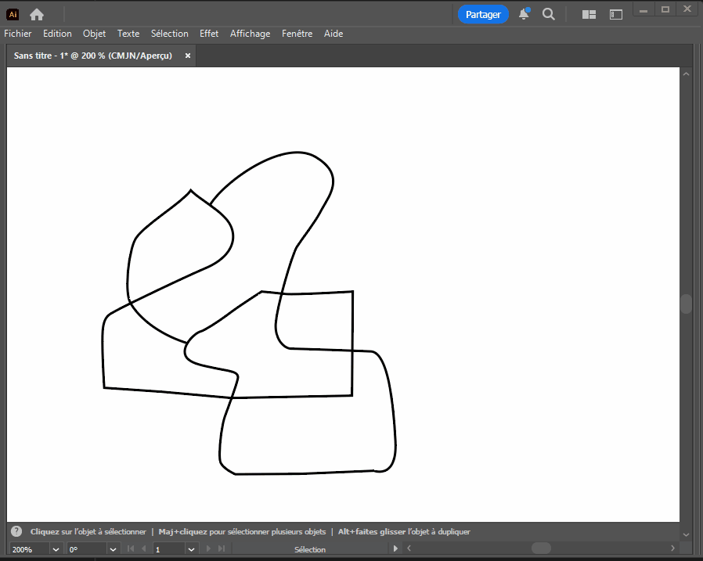The width and height of the screenshot is (703, 561).
Task: Close the Sans titre - 1 document tab
Action: click(188, 56)
